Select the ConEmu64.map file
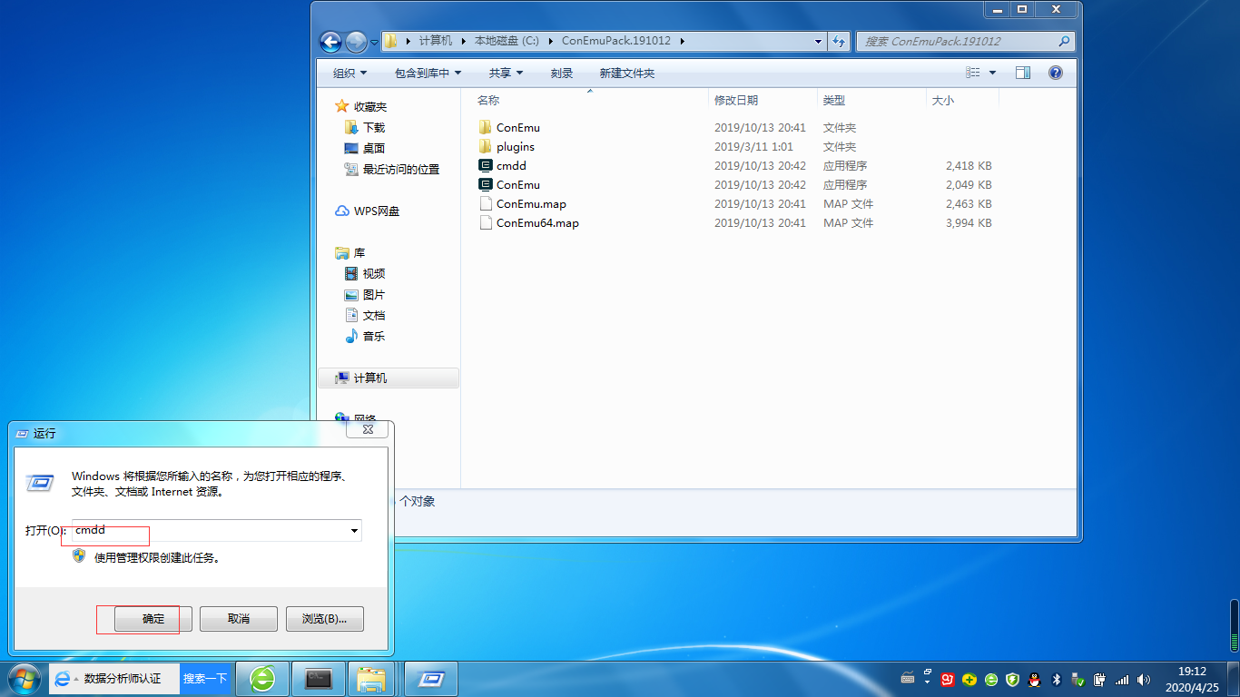 click(537, 223)
